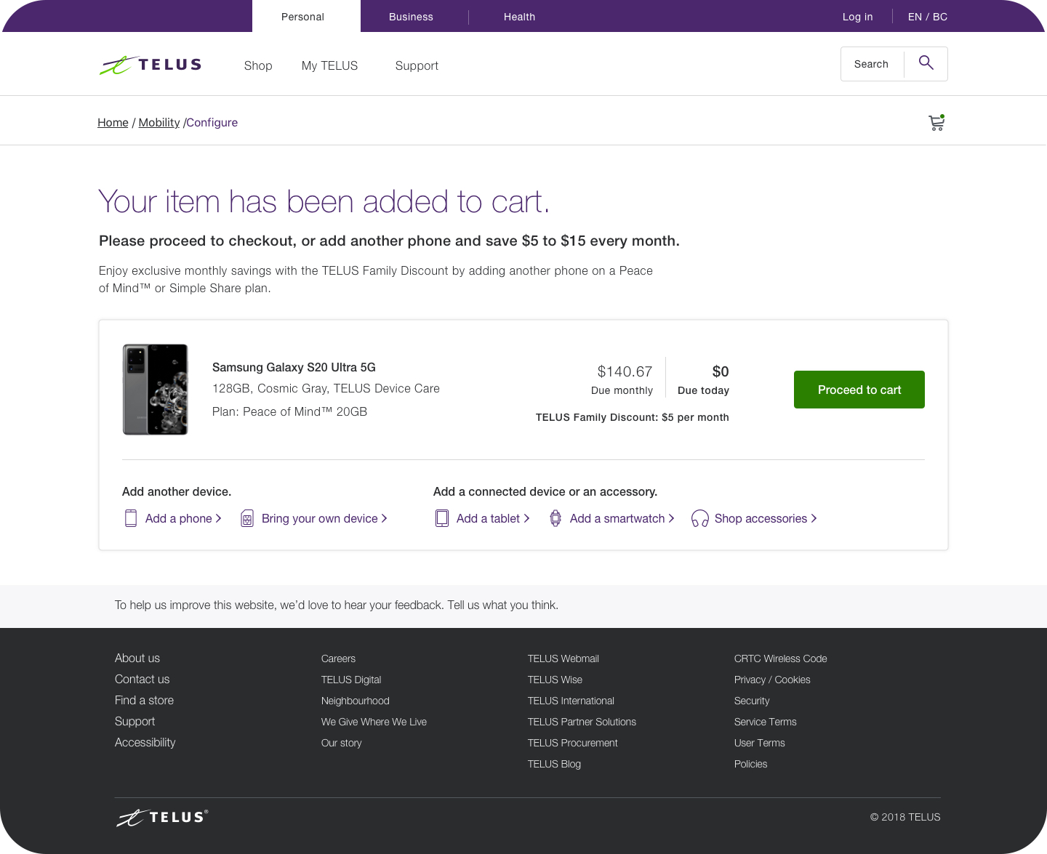Click the white TELUS logo in footer

pyautogui.click(x=162, y=818)
